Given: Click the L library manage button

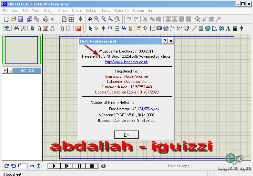Looking at the screenshot, I should pyautogui.click(x=10, y=70).
